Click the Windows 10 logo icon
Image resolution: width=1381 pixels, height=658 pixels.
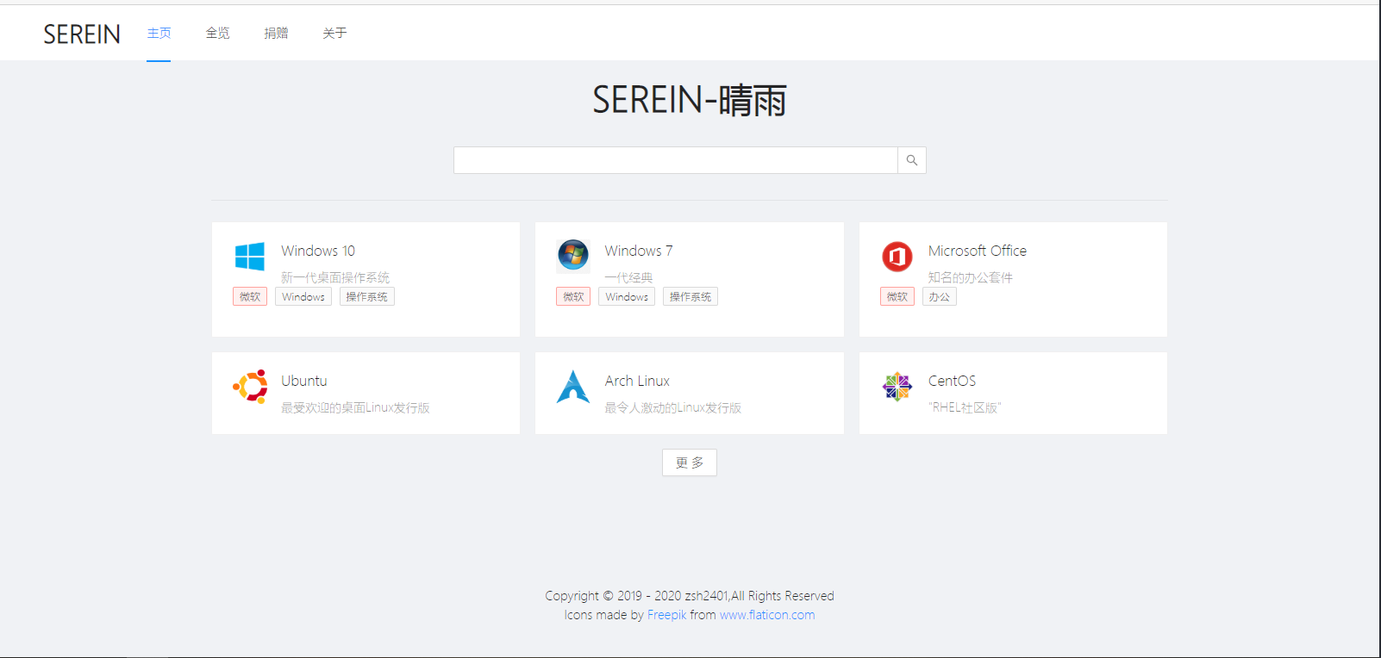(x=250, y=256)
